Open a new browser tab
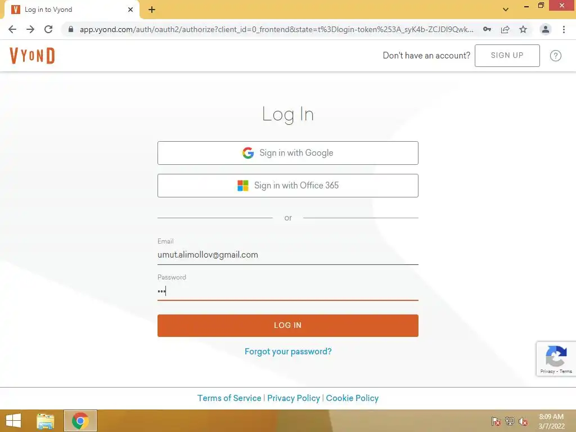This screenshot has height=432, width=576. tap(152, 10)
